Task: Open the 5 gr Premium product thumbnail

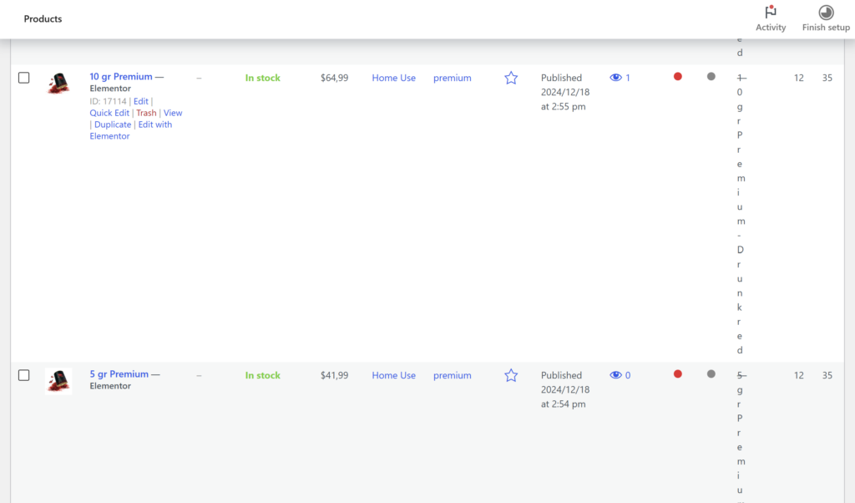Action: (x=58, y=381)
